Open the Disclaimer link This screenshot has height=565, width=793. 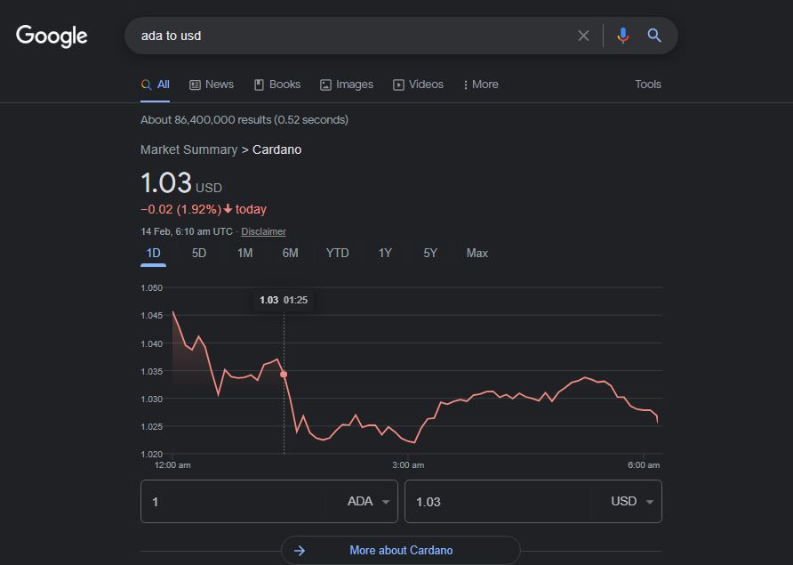[263, 231]
